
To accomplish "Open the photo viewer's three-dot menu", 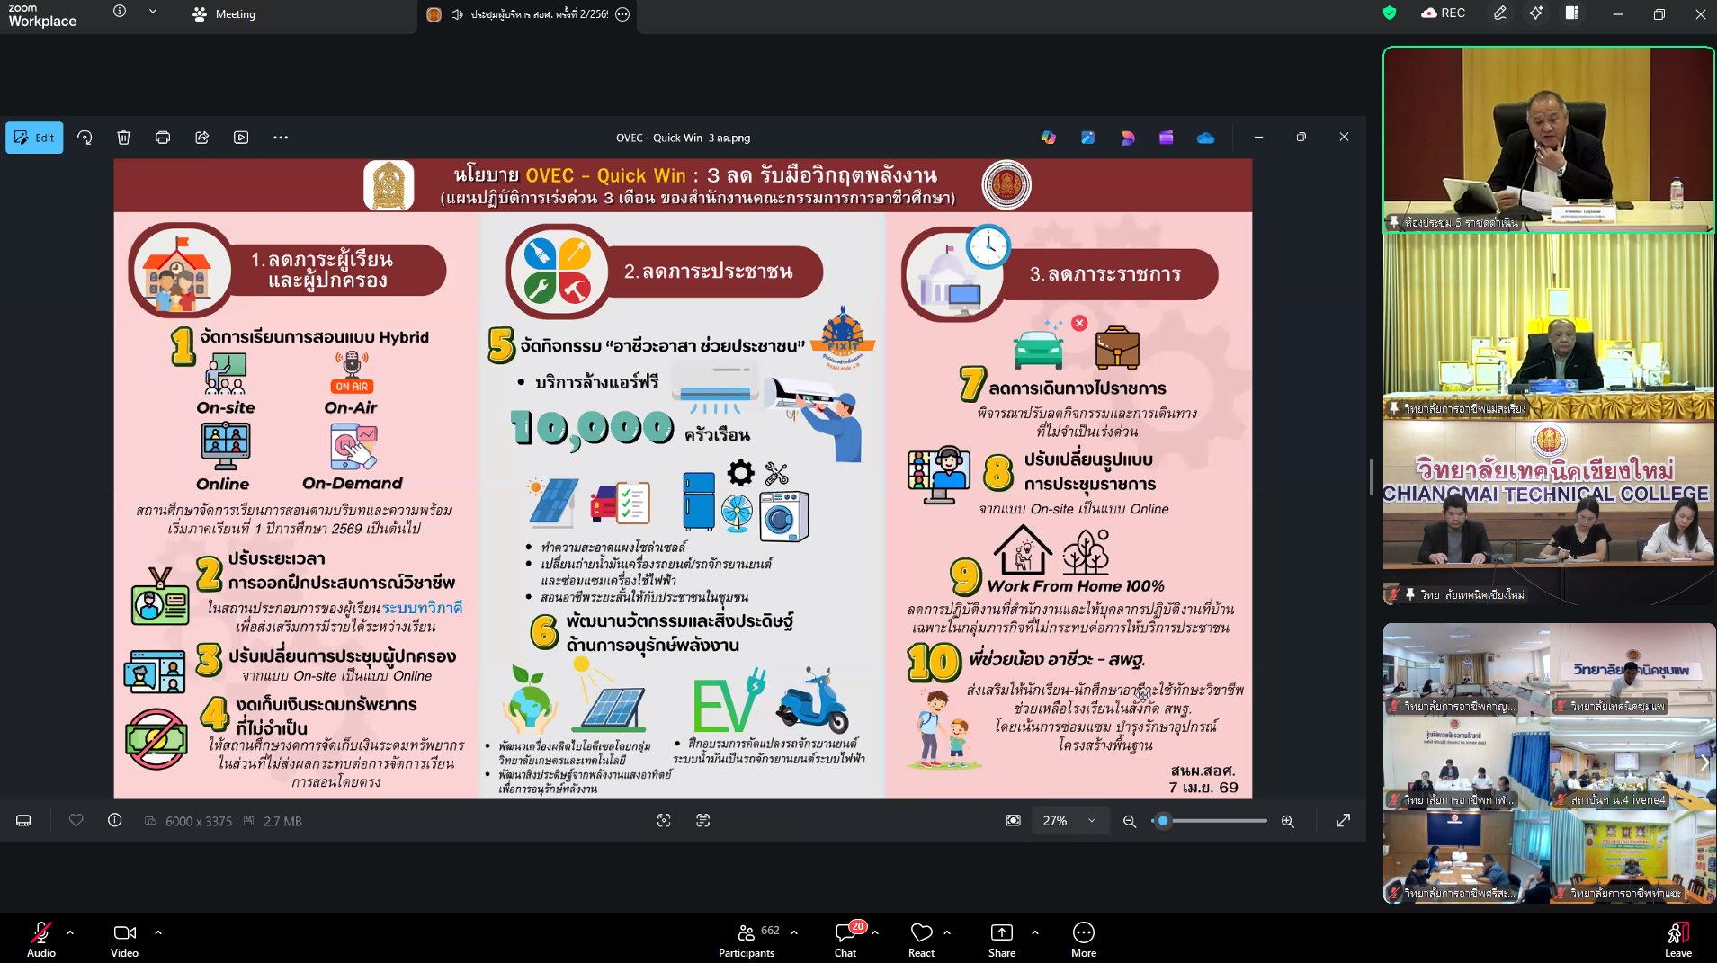I will pyautogui.click(x=281, y=138).
